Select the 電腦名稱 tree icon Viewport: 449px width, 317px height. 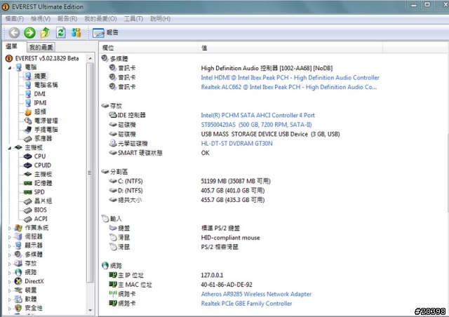coord(28,85)
